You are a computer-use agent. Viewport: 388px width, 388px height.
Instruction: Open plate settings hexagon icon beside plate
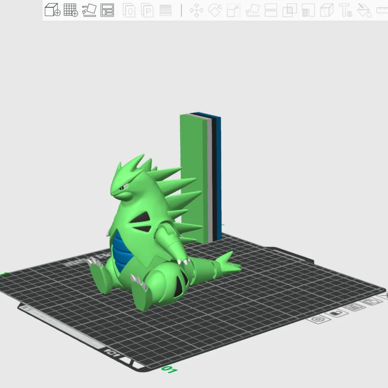tap(319, 319)
